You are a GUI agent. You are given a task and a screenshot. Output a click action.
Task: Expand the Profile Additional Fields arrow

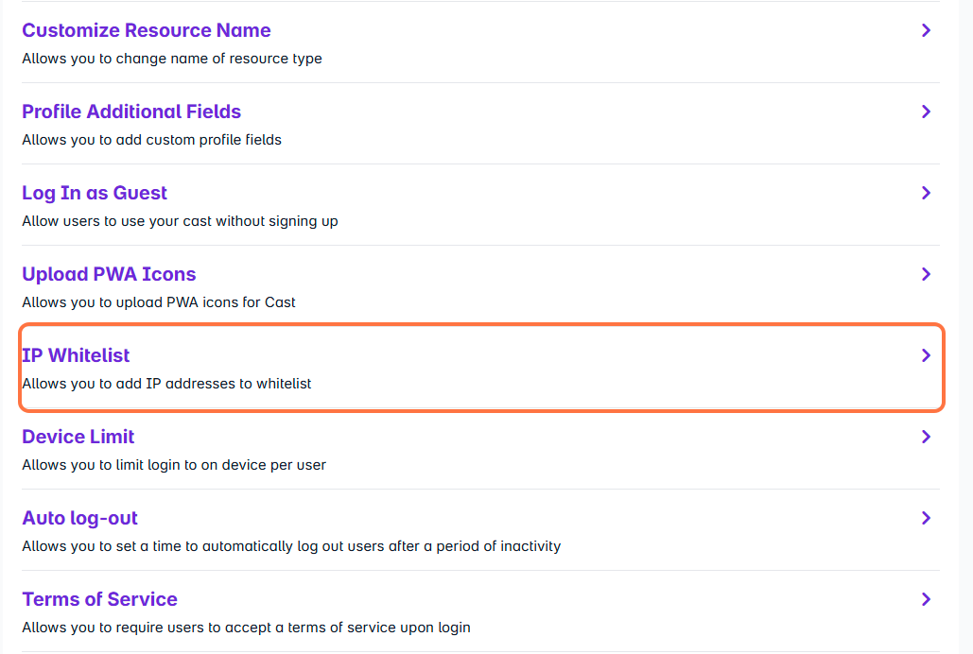tap(926, 112)
